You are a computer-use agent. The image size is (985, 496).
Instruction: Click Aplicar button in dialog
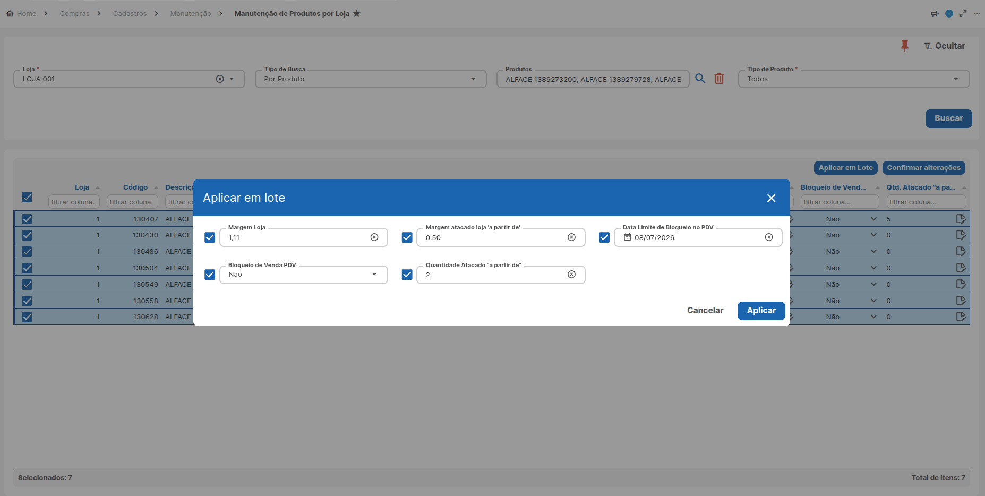(761, 311)
